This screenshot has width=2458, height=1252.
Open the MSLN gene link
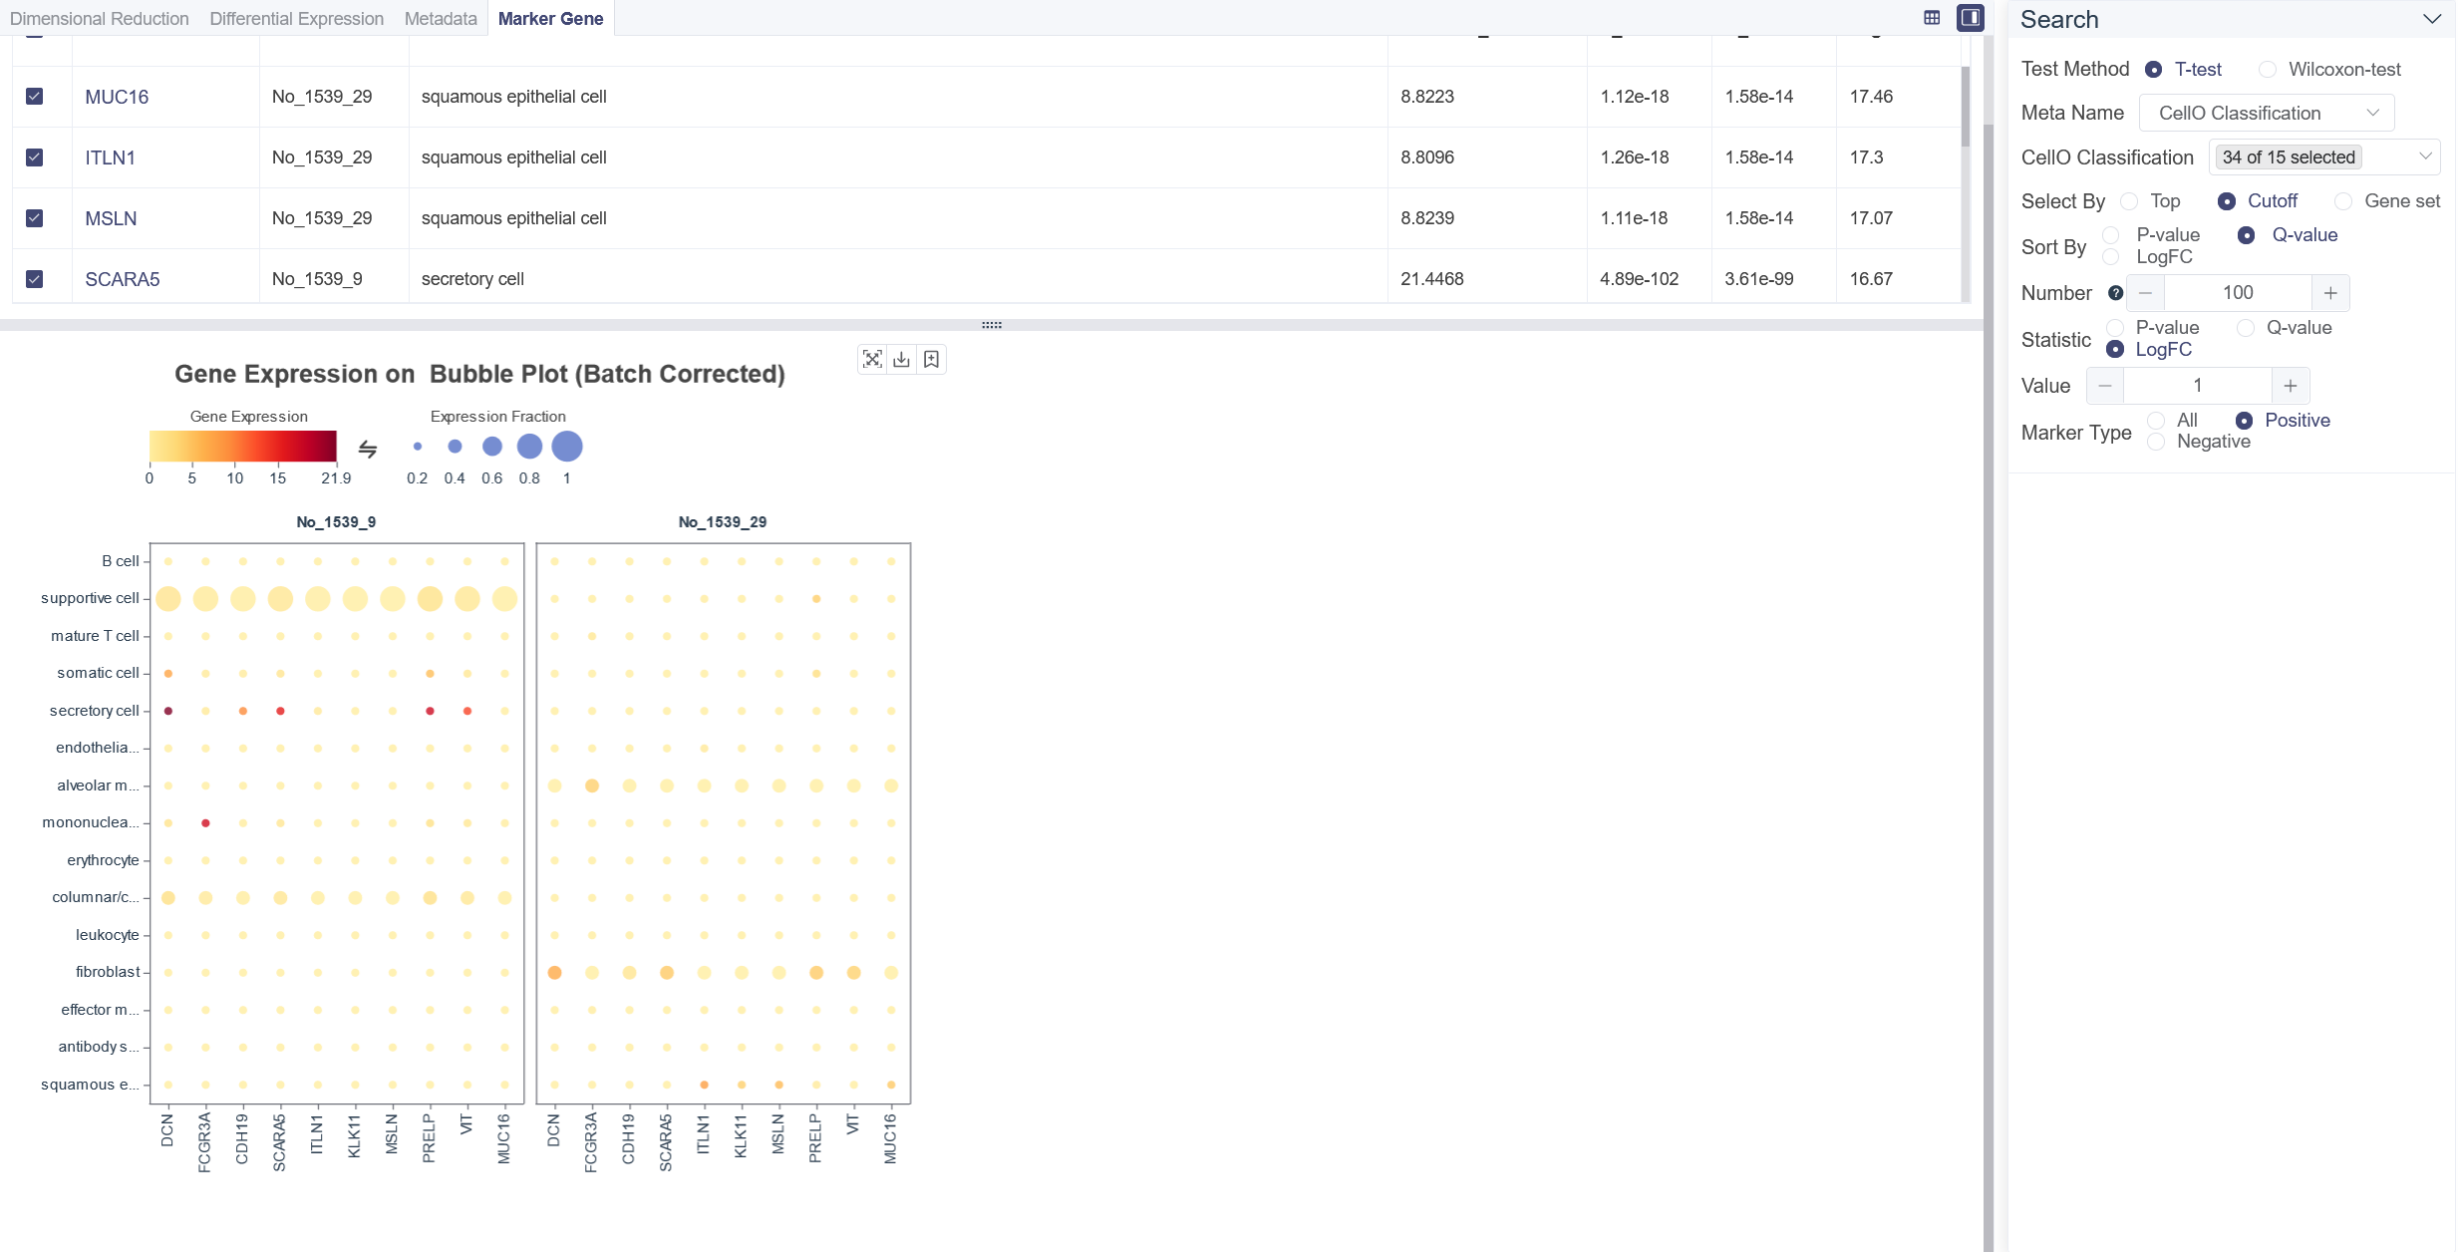(111, 218)
